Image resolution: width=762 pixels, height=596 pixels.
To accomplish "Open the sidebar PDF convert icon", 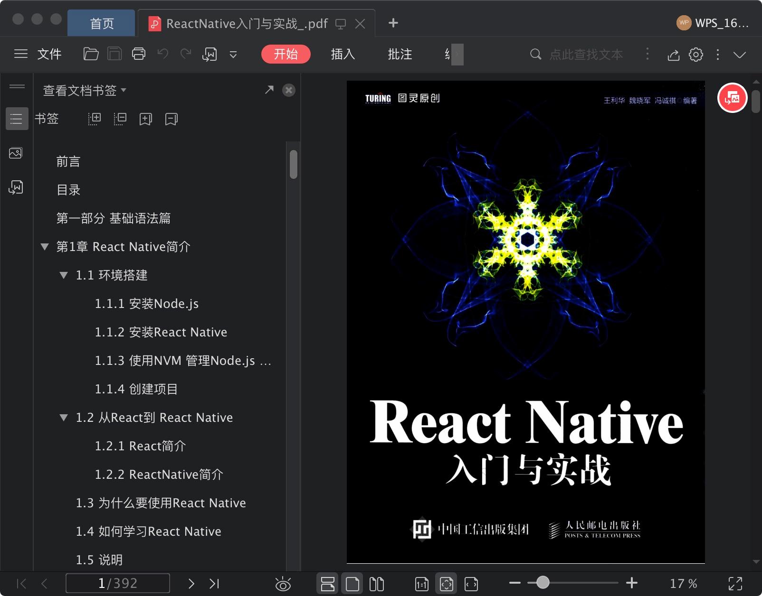I will (x=16, y=187).
